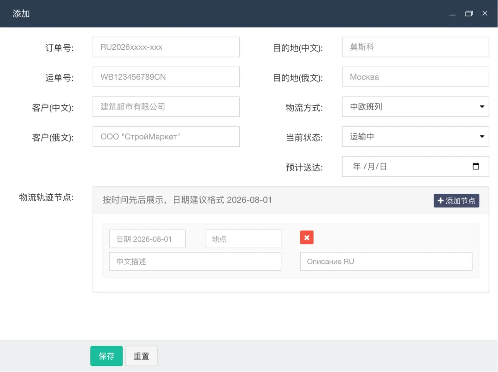Click the 当前状态 label

304,138
